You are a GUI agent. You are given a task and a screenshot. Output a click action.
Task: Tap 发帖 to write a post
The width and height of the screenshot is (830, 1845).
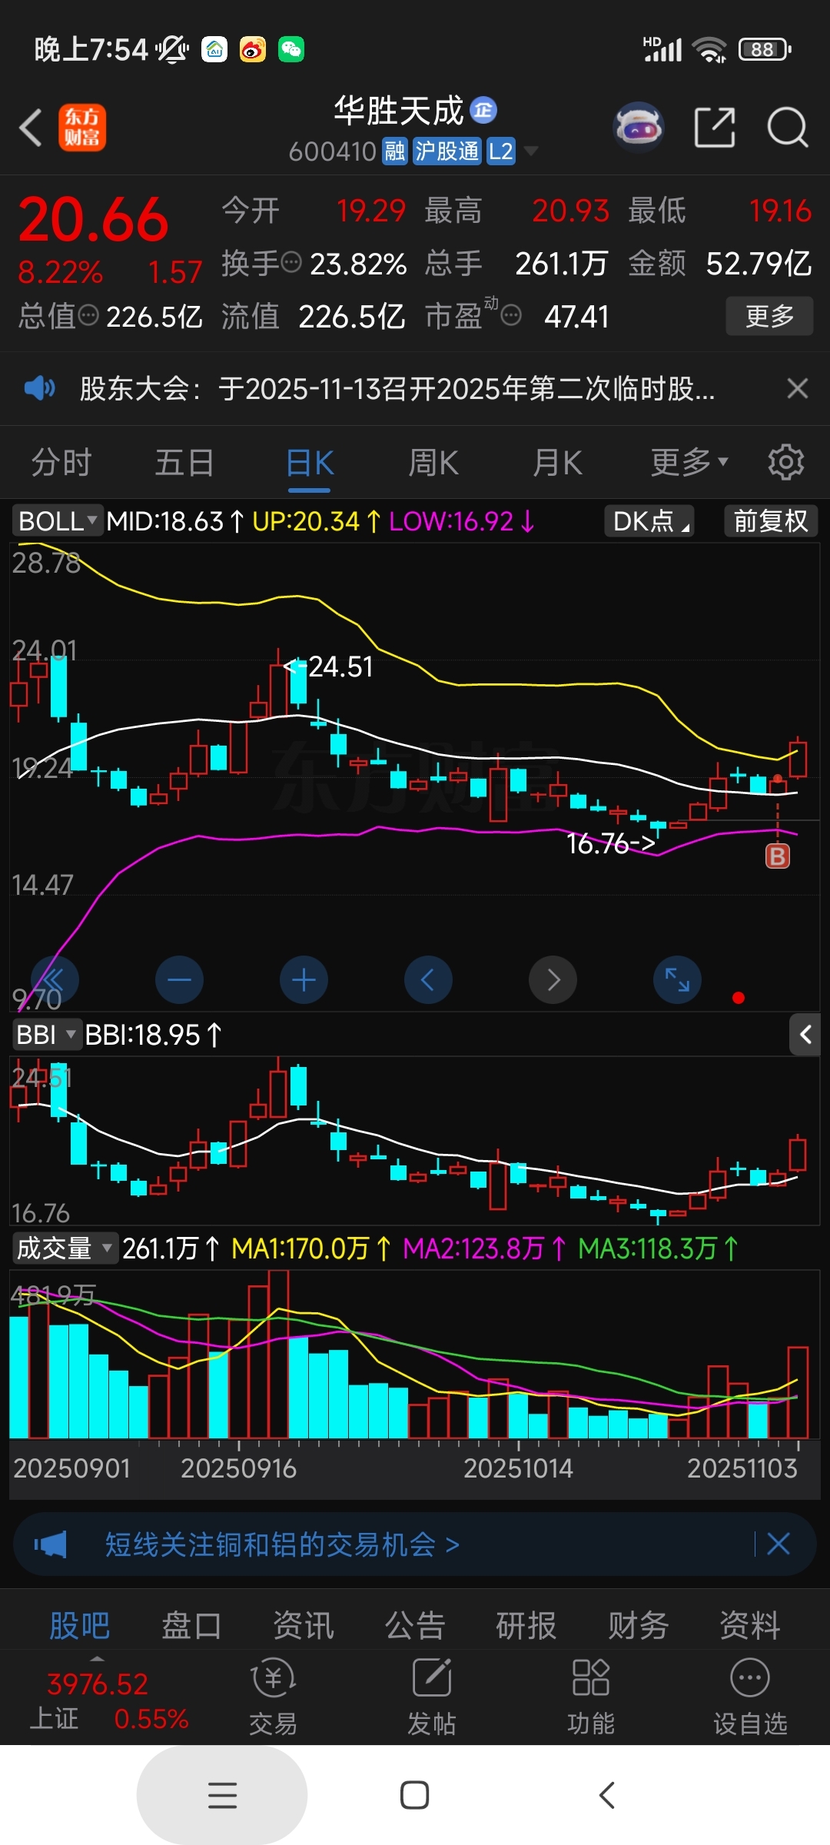(x=432, y=1697)
